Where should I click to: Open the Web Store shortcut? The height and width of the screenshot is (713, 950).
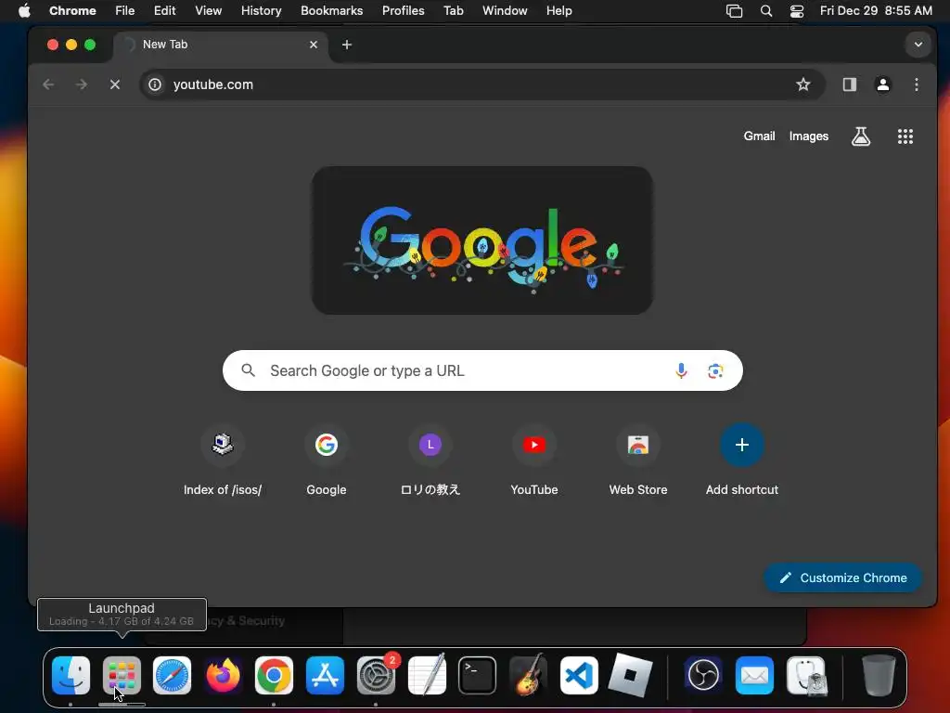point(638,460)
